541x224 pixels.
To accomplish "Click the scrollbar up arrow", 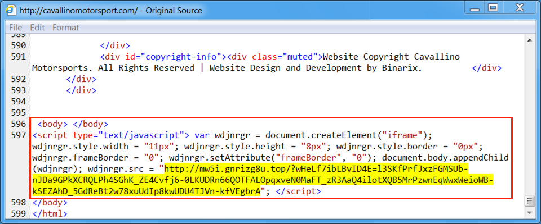I will (530, 40).
